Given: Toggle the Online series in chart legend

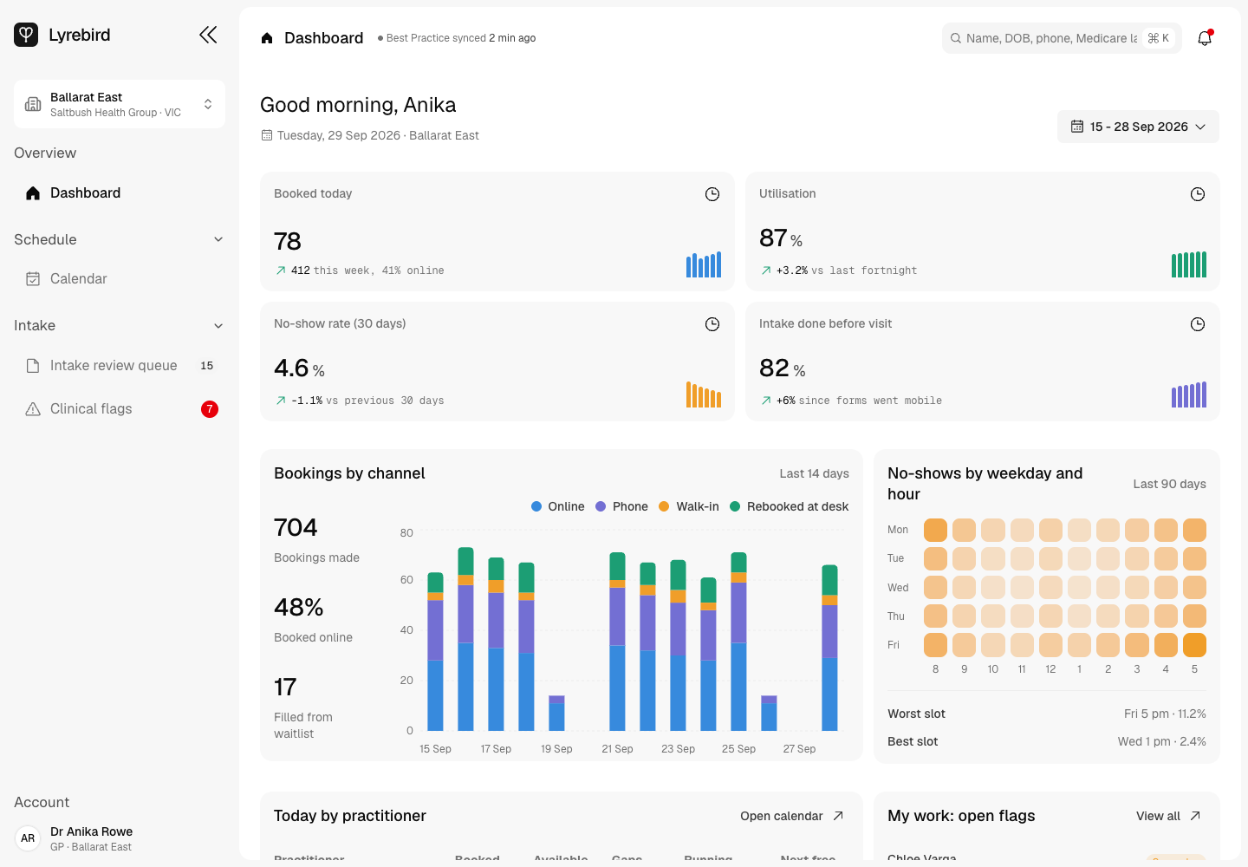Looking at the screenshot, I should point(557,506).
